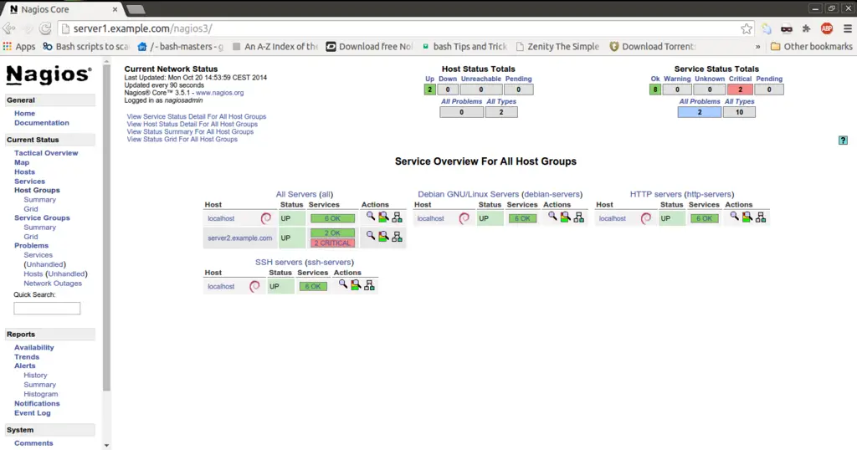
Task: Click the blue All Problems services count box
Action: pyautogui.click(x=699, y=112)
